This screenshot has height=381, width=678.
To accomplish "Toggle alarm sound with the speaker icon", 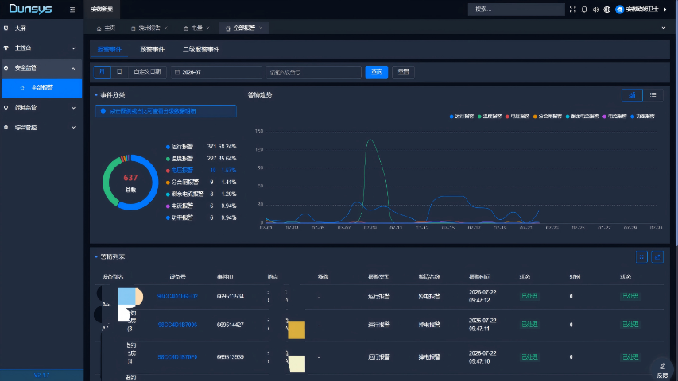I will pos(595,9).
